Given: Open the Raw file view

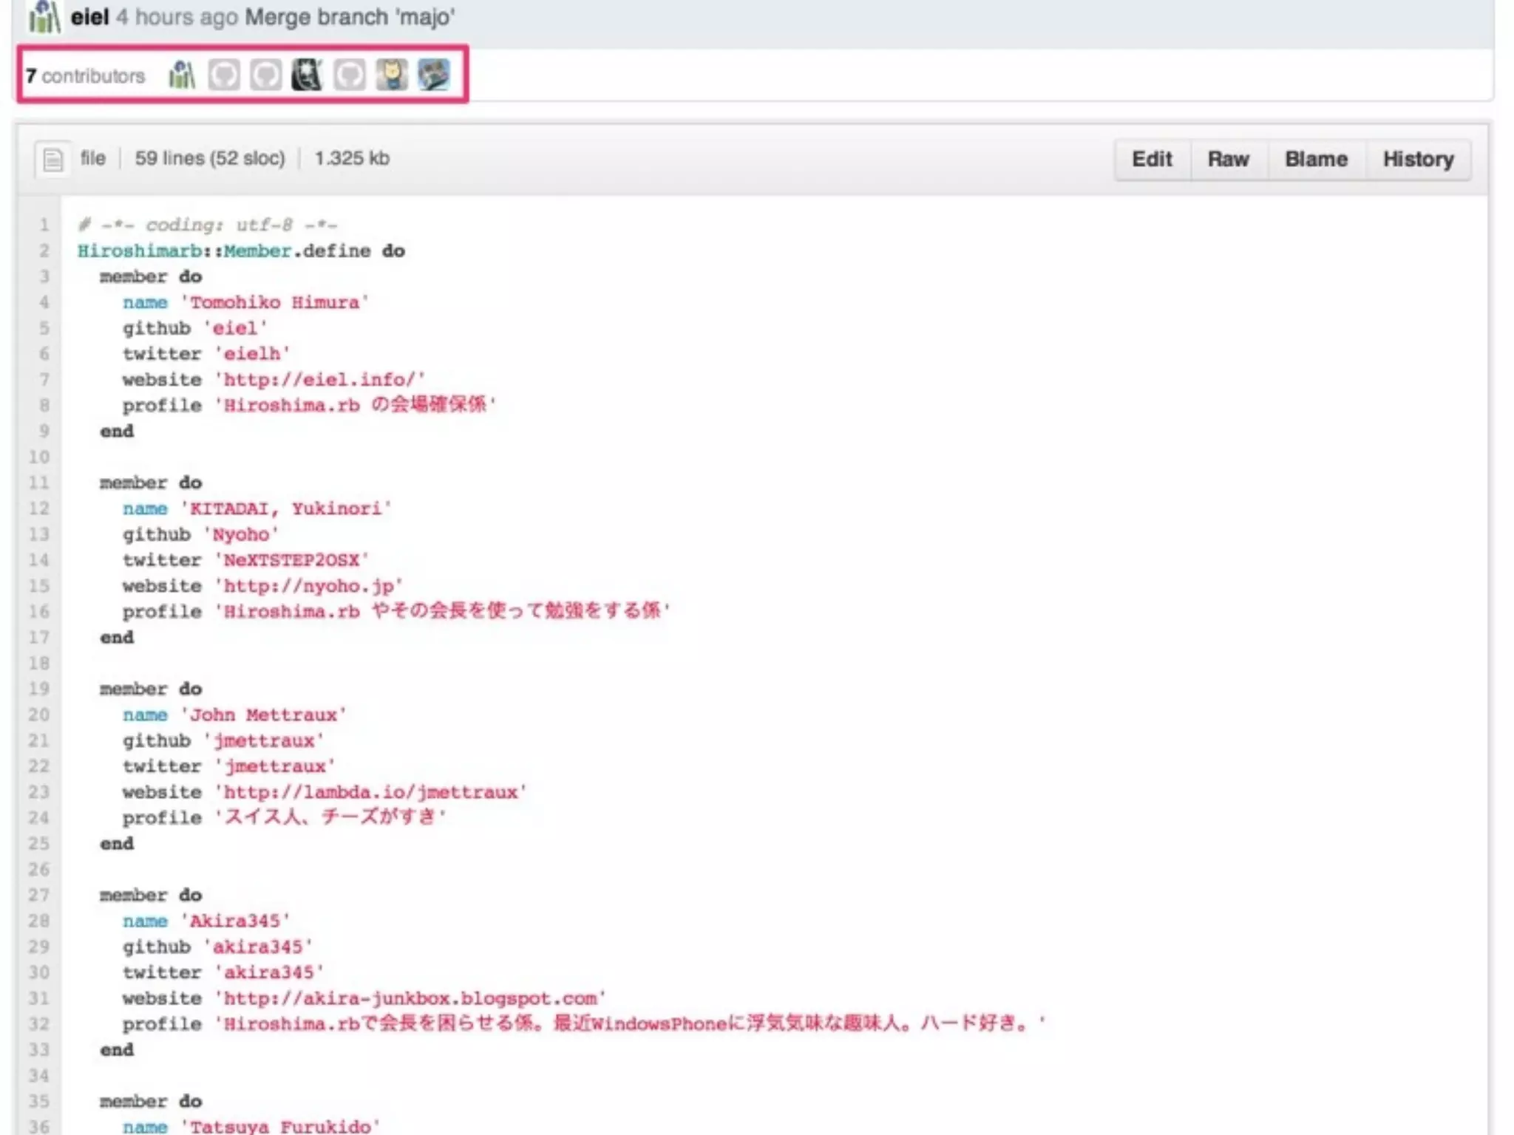Looking at the screenshot, I should click(1228, 160).
